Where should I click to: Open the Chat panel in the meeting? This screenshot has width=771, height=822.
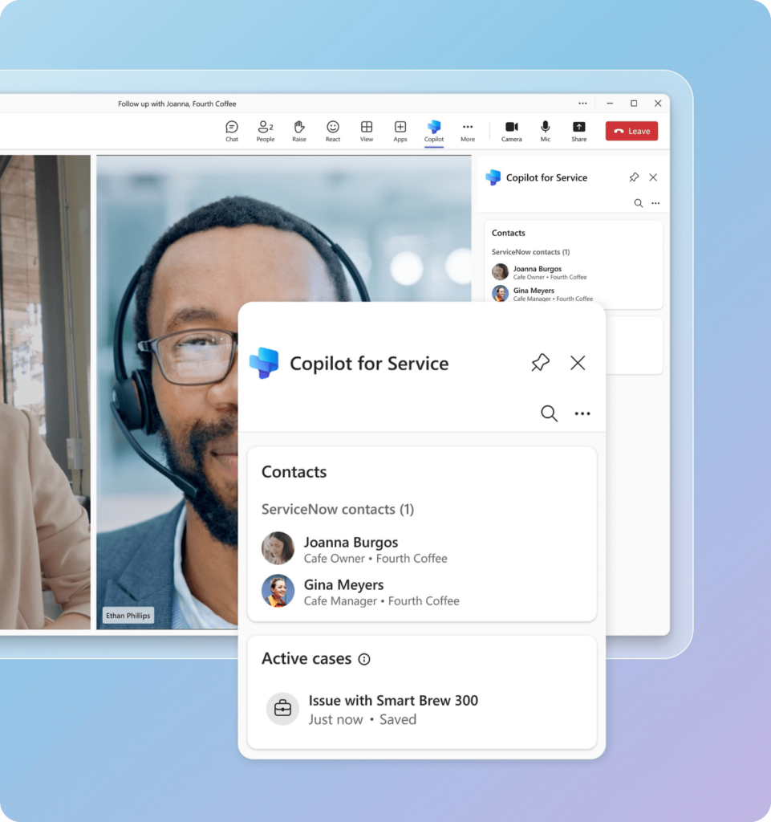coord(232,130)
